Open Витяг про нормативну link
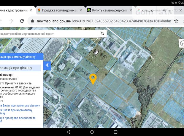184x136 pixels. pos(16,111)
